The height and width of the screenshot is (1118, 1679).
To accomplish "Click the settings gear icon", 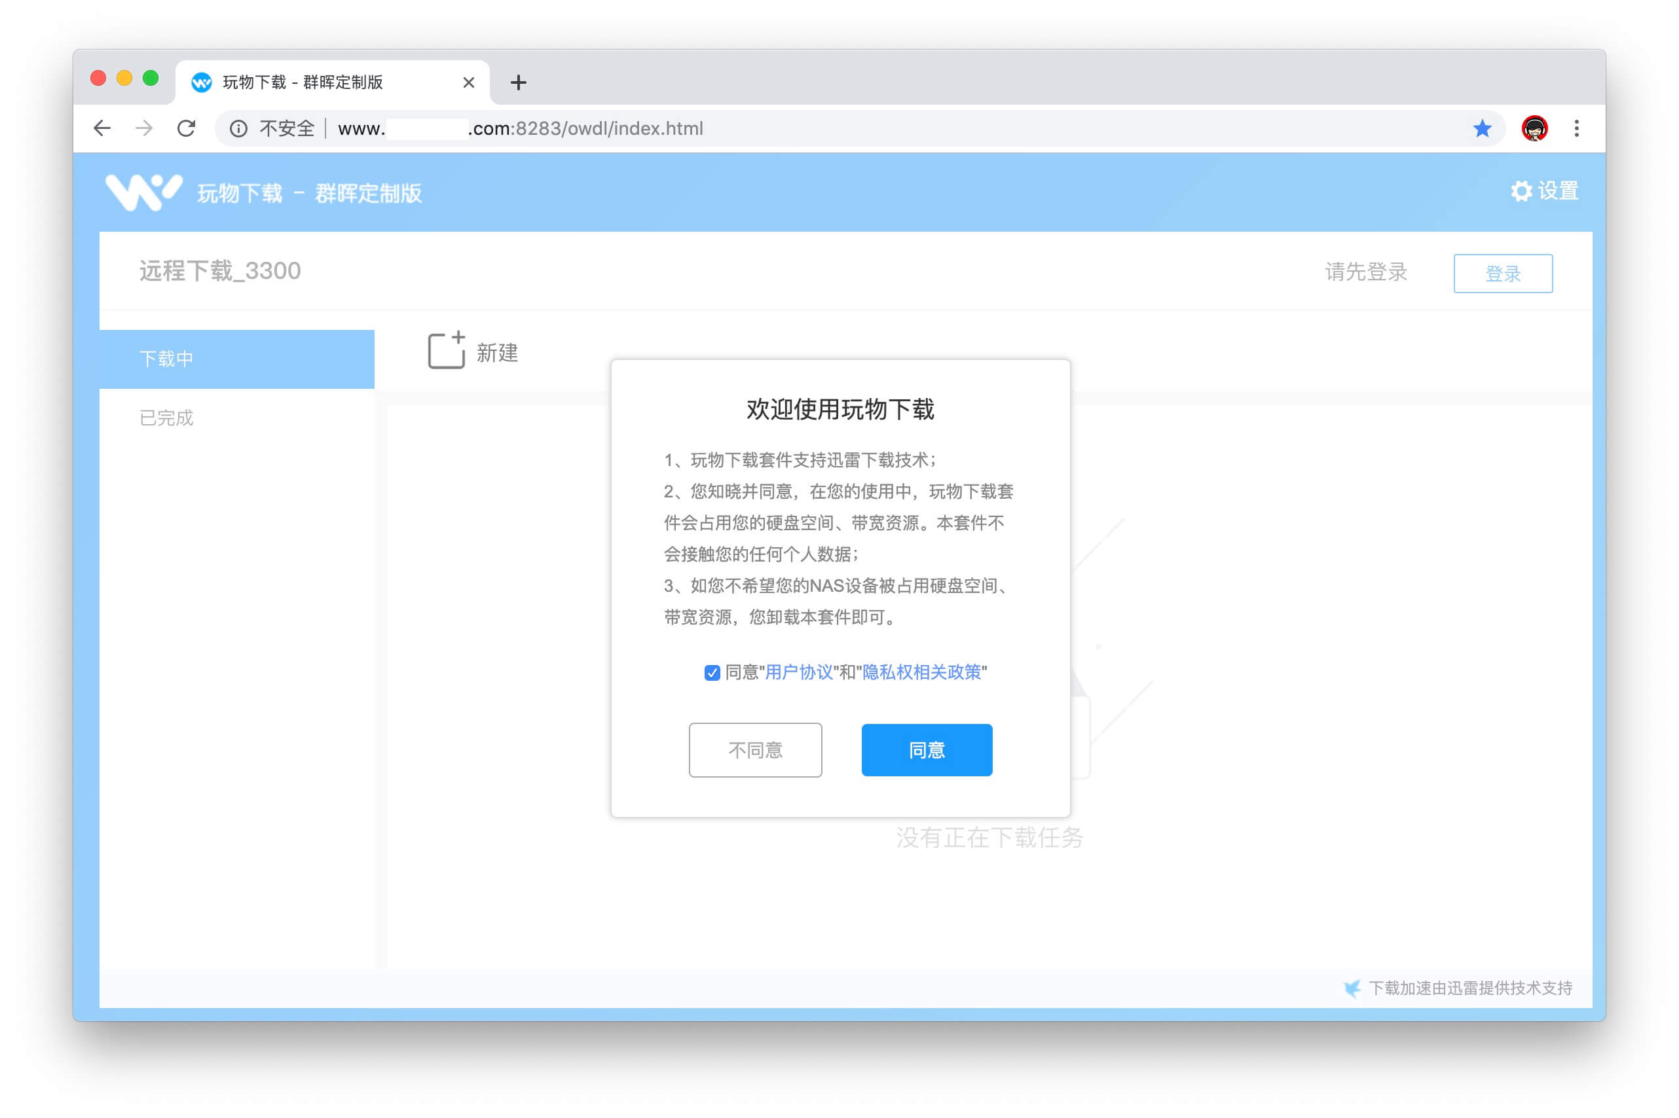I will tap(1520, 191).
